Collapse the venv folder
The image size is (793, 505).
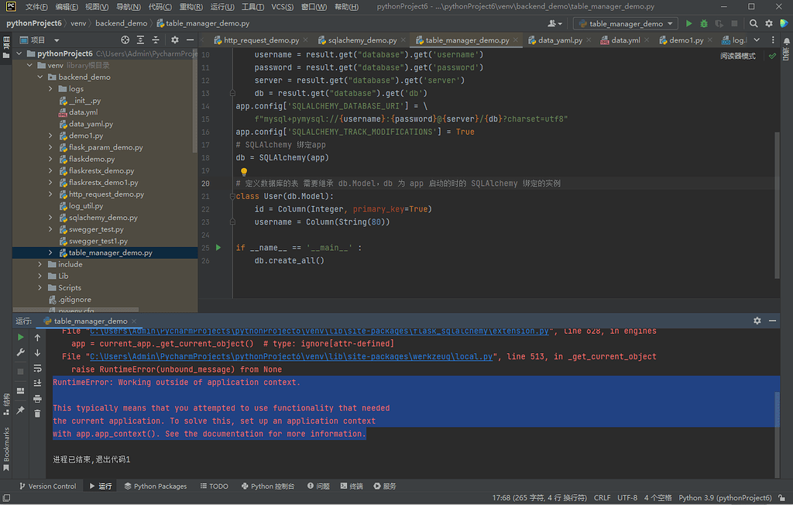pyautogui.click(x=29, y=65)
